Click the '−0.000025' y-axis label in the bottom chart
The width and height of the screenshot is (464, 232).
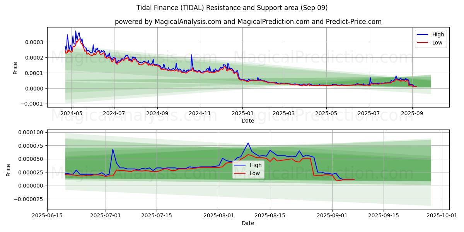tap(29, 199)
